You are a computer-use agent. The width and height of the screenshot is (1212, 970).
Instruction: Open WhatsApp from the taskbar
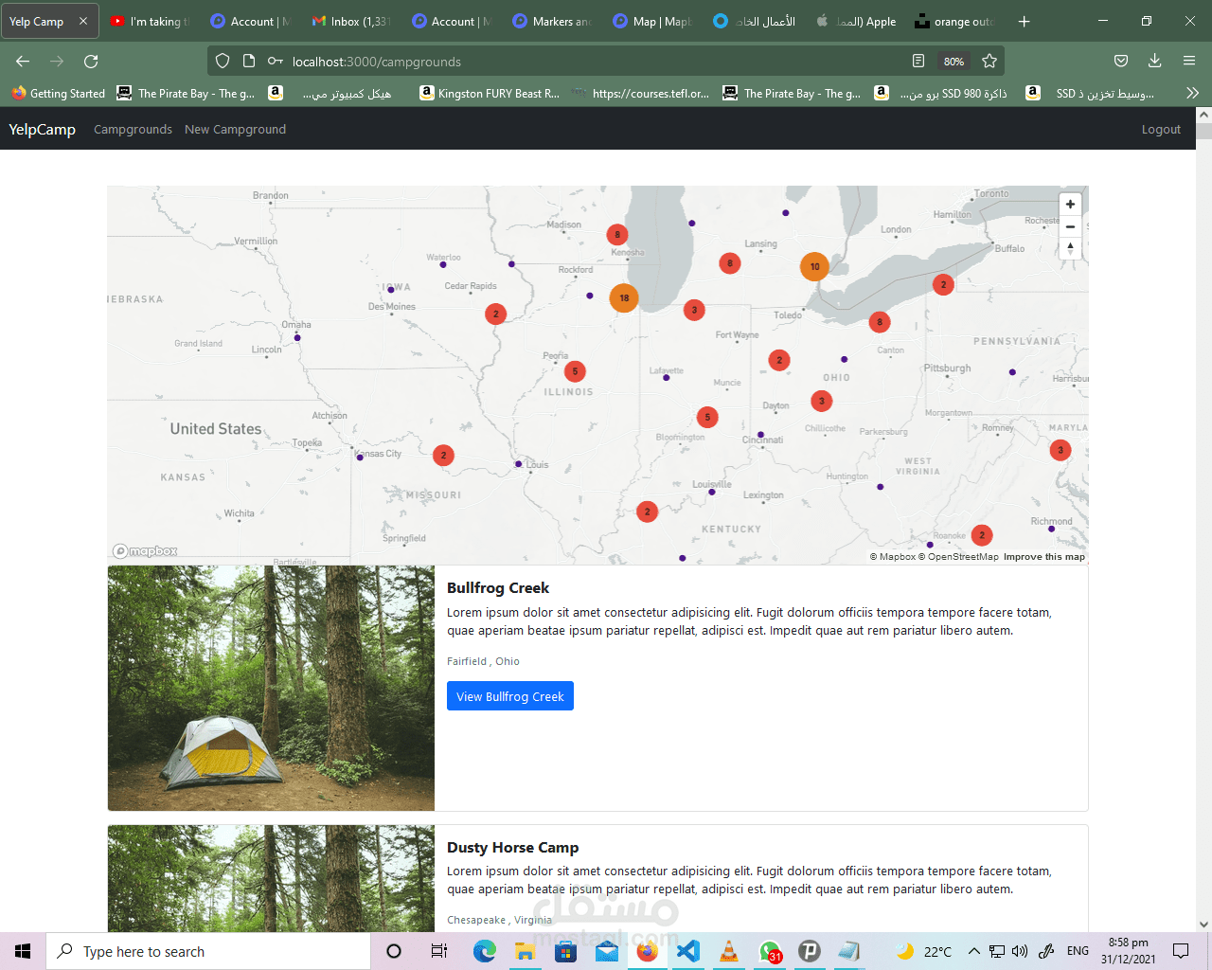(770, 951)
